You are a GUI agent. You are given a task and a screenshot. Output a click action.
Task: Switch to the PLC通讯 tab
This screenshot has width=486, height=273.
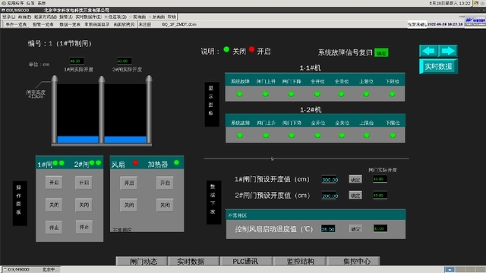coord(245,261)
